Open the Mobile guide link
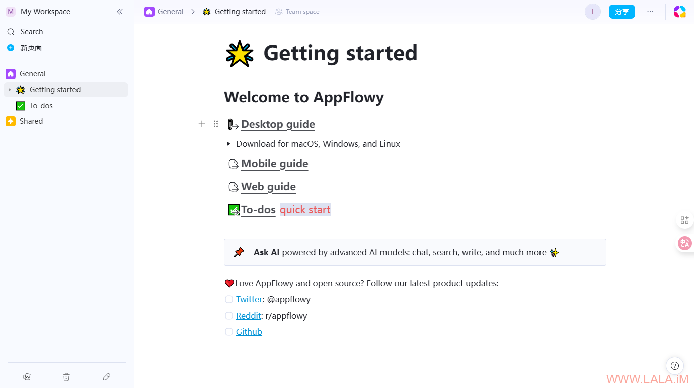This screenshot has height=388, width=694. point(274,164)
